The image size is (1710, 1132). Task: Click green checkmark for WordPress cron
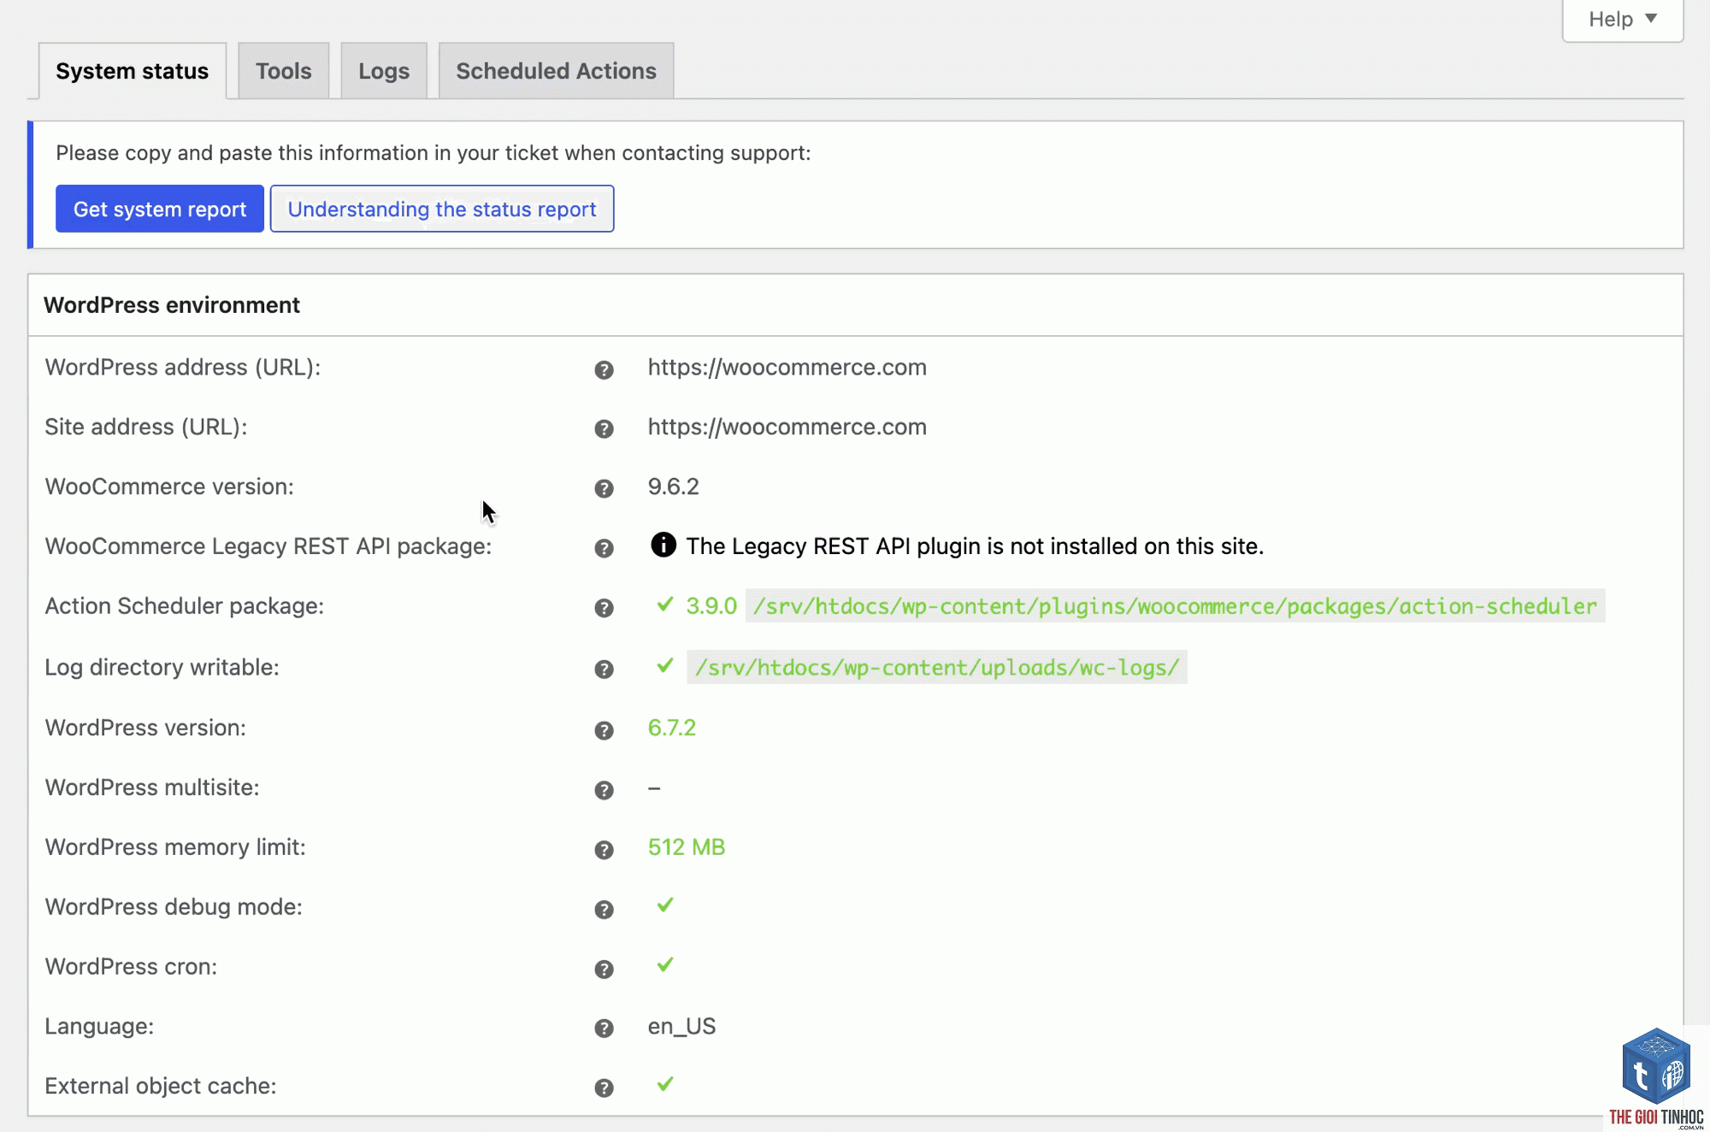coord(665,964)
